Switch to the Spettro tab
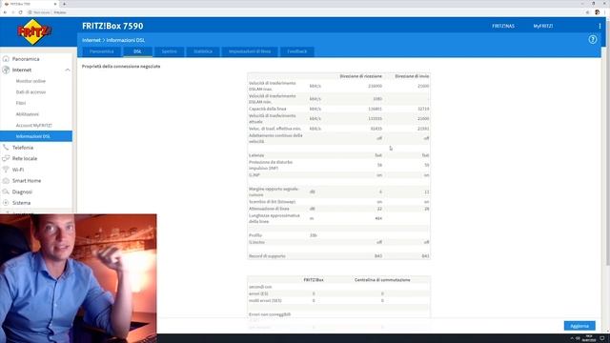Screen dimensions: 610x343 (170, 51)
